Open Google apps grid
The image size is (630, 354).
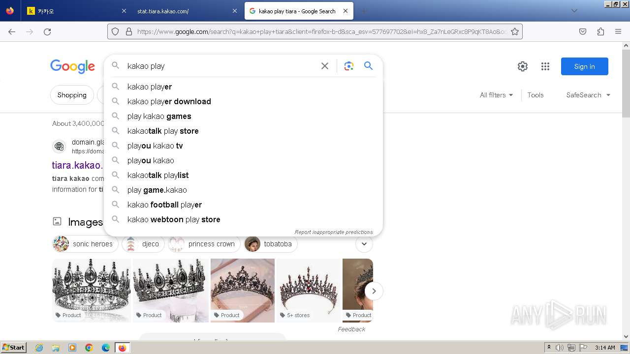point(545,66)
